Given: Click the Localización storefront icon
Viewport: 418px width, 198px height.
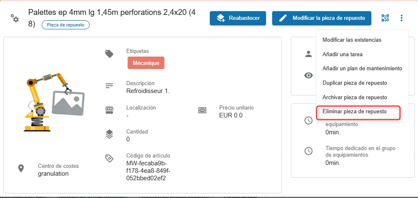Looking at the screenshot, I should 109,110.
